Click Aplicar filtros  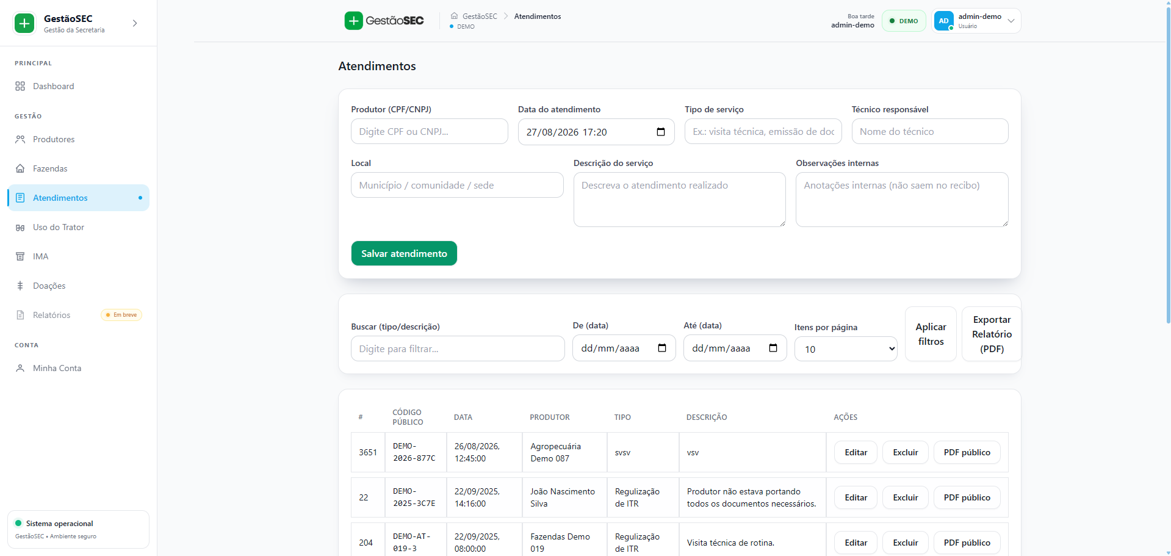tap(931, 334)
